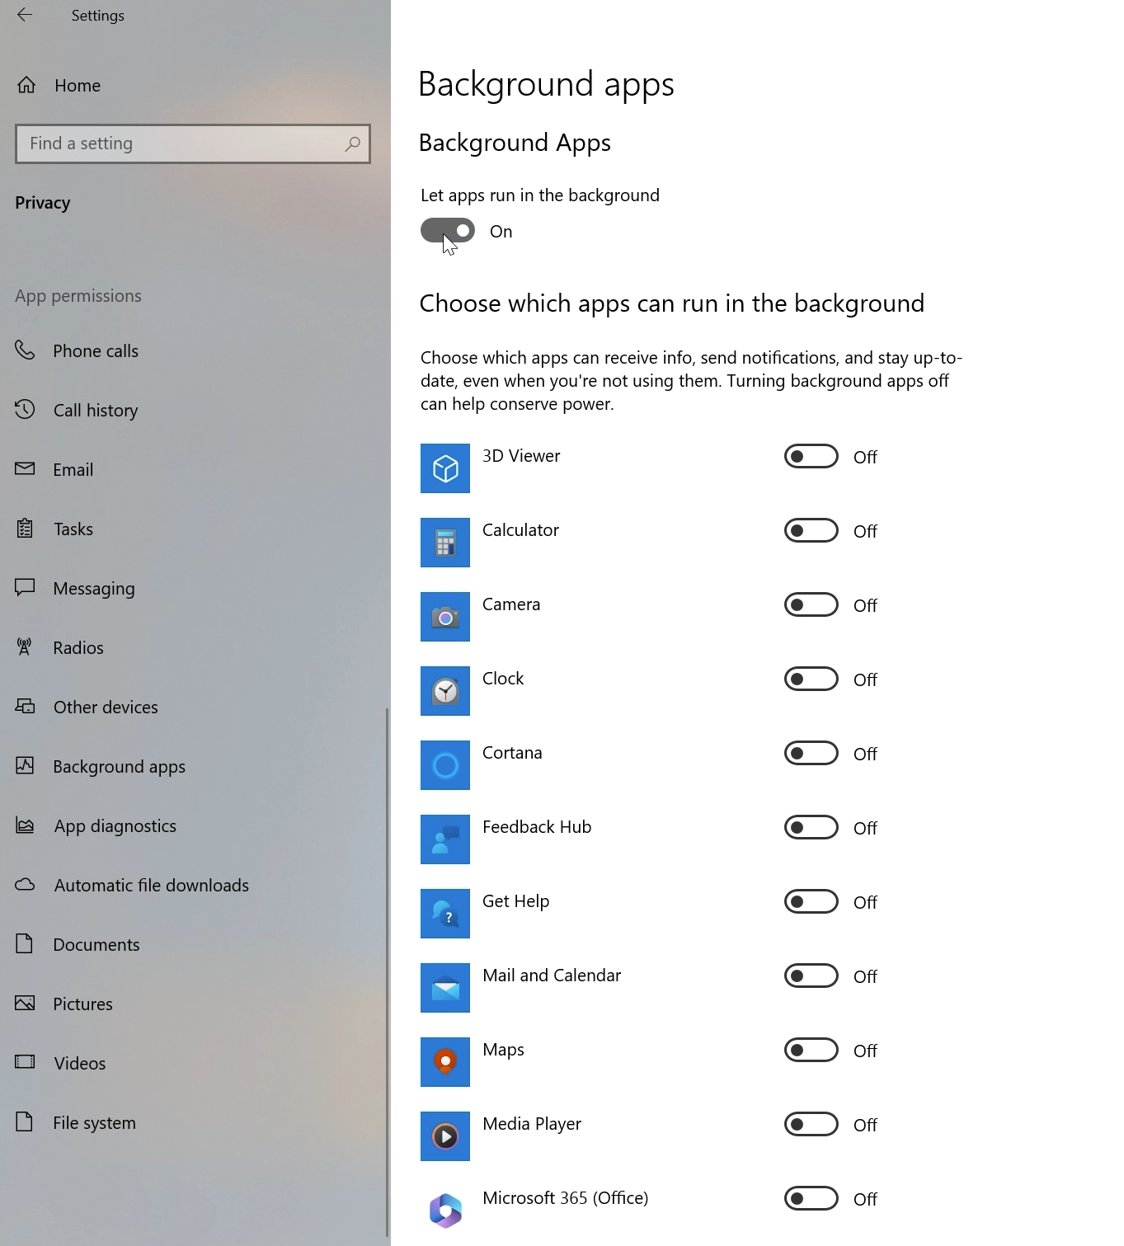1124x1246 pixels.
Task: Toggle Cortana background permission
Action: pyautogui.click(x=811, y=753)
